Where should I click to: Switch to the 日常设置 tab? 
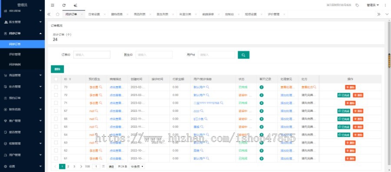94,14
